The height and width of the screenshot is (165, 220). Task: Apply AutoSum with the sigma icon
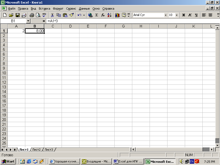click(97, 15)
